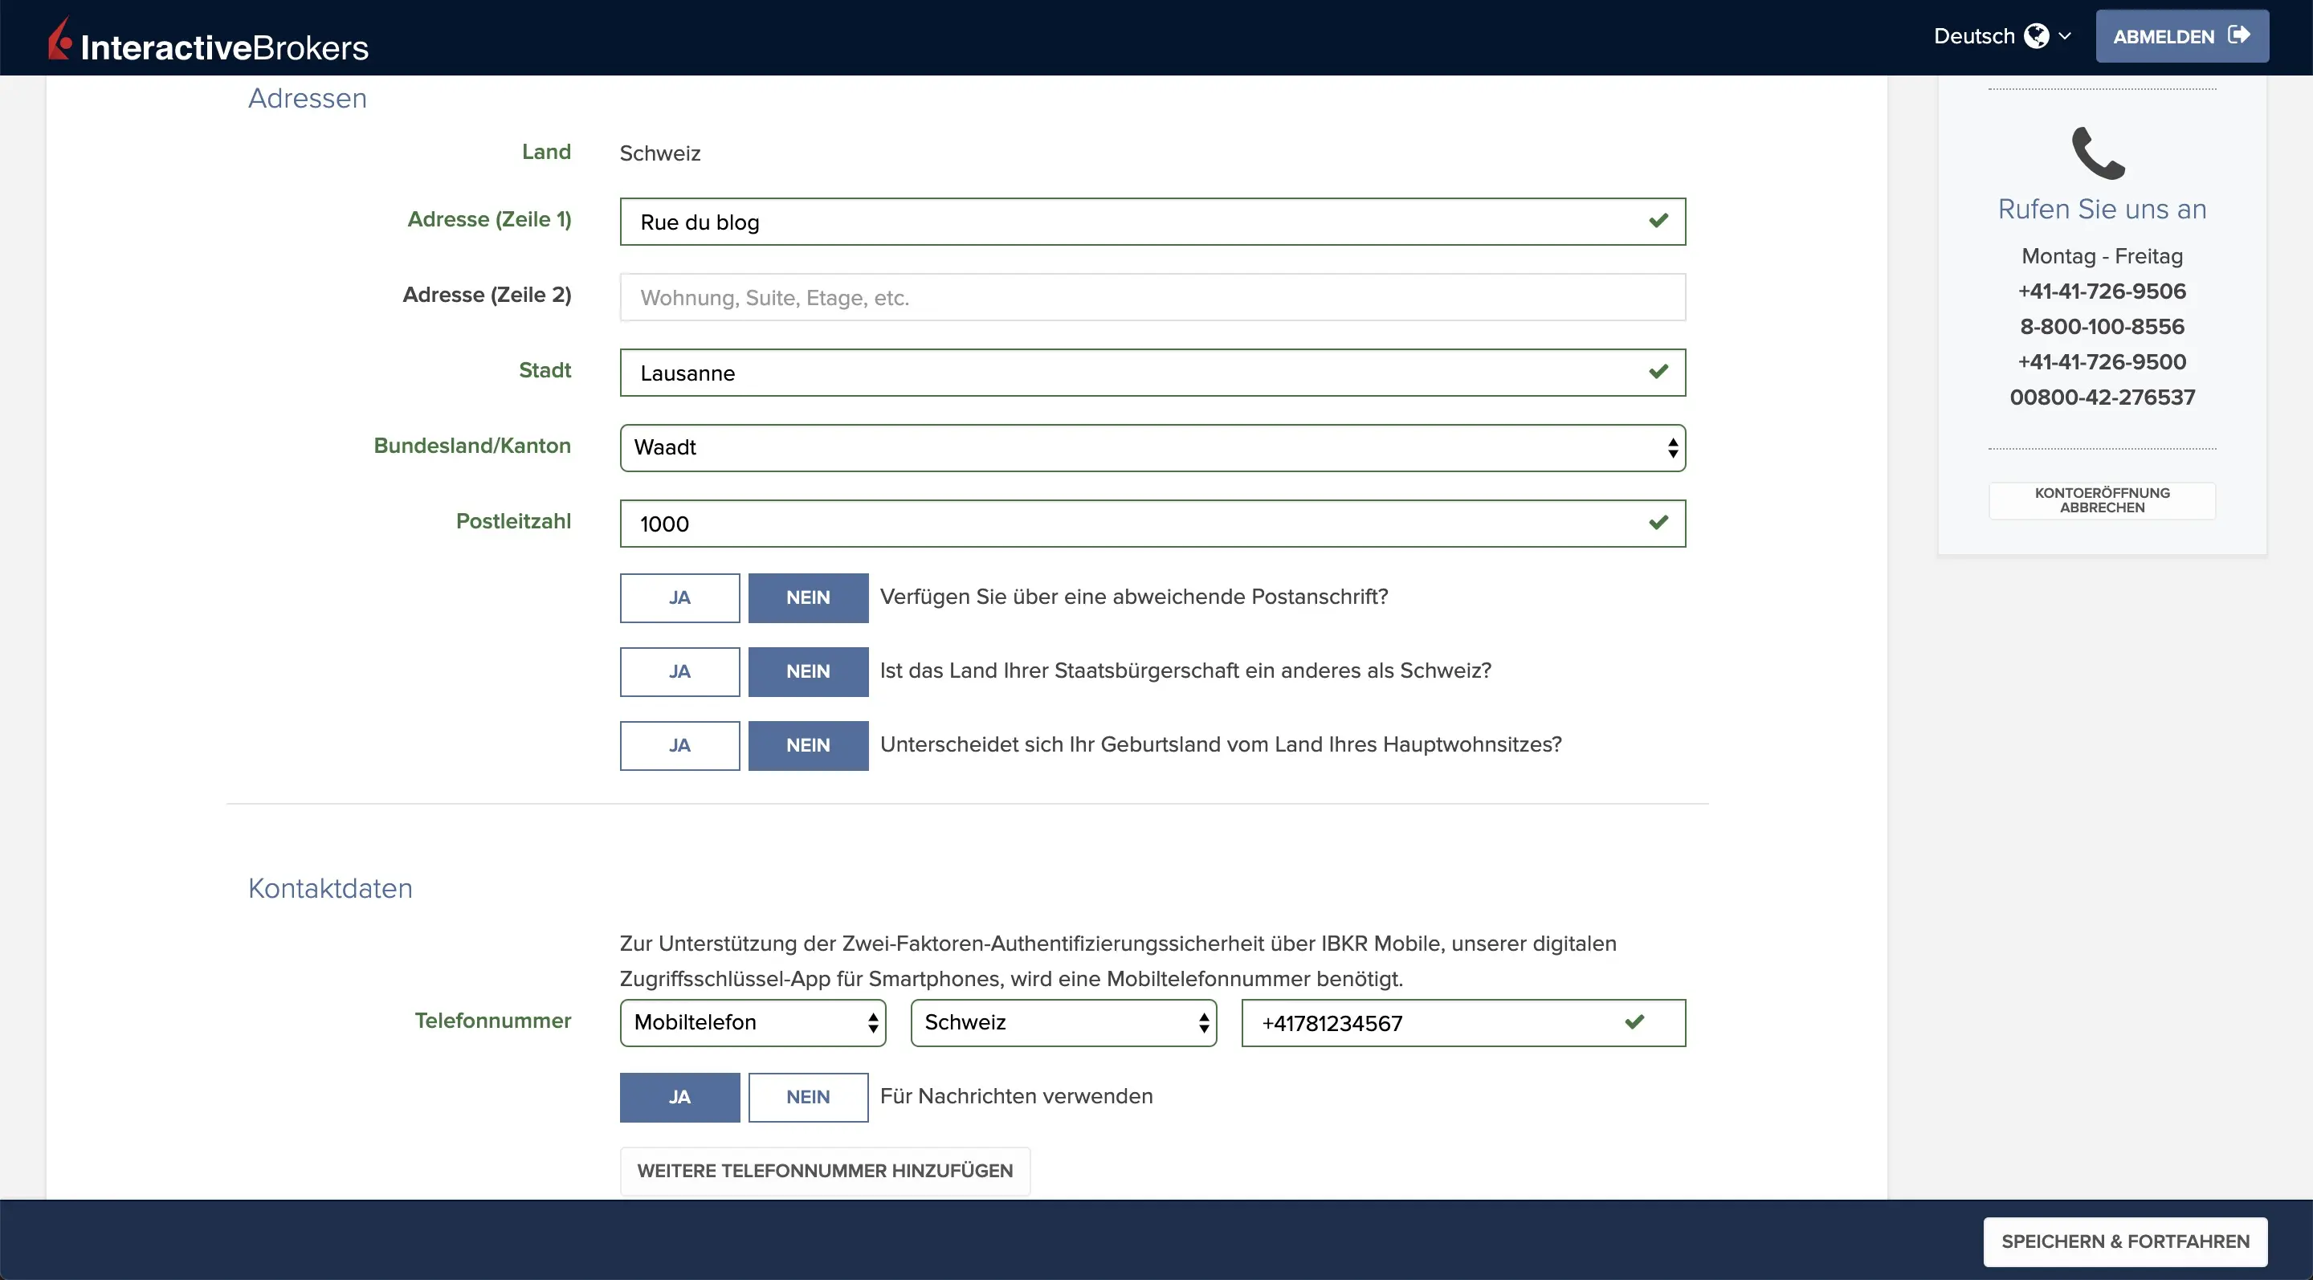Select JA for Für Nachrichten verwenden
The width and height of the screenshot is (2313, 1280).
tap(679, 1097)
